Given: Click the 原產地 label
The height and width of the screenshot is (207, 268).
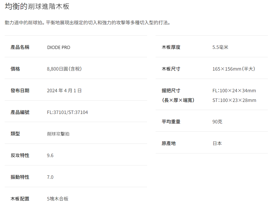Looking at the screenshot, I should pyautogui.click(x=169, y=143).
